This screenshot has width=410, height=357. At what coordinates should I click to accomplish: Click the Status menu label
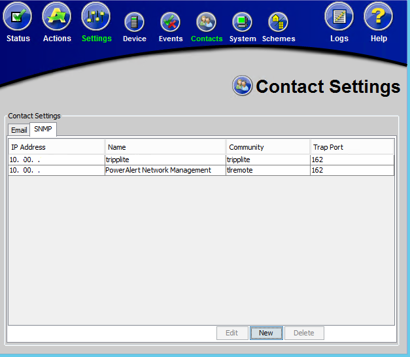point(18,39)
